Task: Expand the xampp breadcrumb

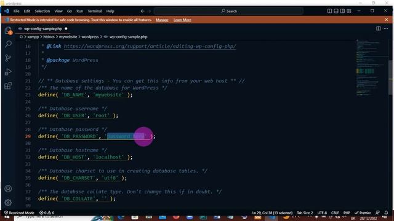Action: coord(33,37)
